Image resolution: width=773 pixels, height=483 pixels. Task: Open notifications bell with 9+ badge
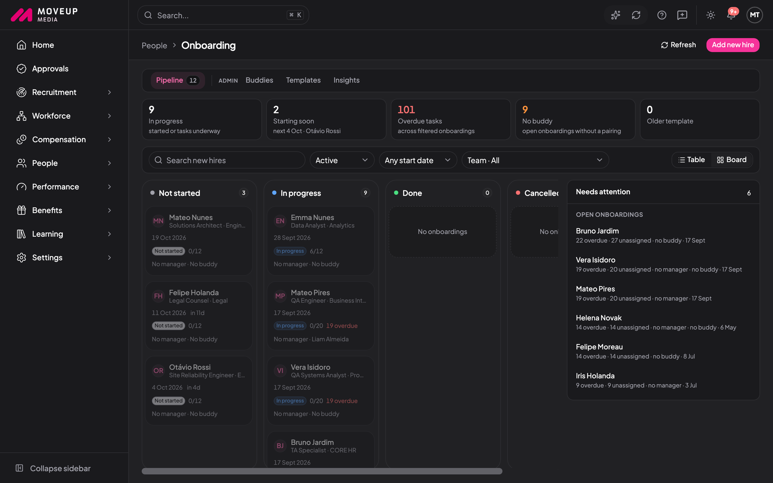click(x=731, y=15)
